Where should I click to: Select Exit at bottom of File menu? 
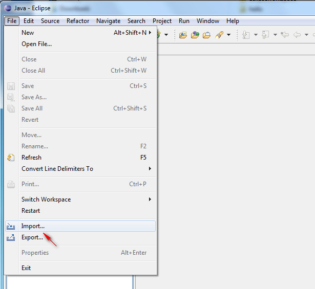80,268
